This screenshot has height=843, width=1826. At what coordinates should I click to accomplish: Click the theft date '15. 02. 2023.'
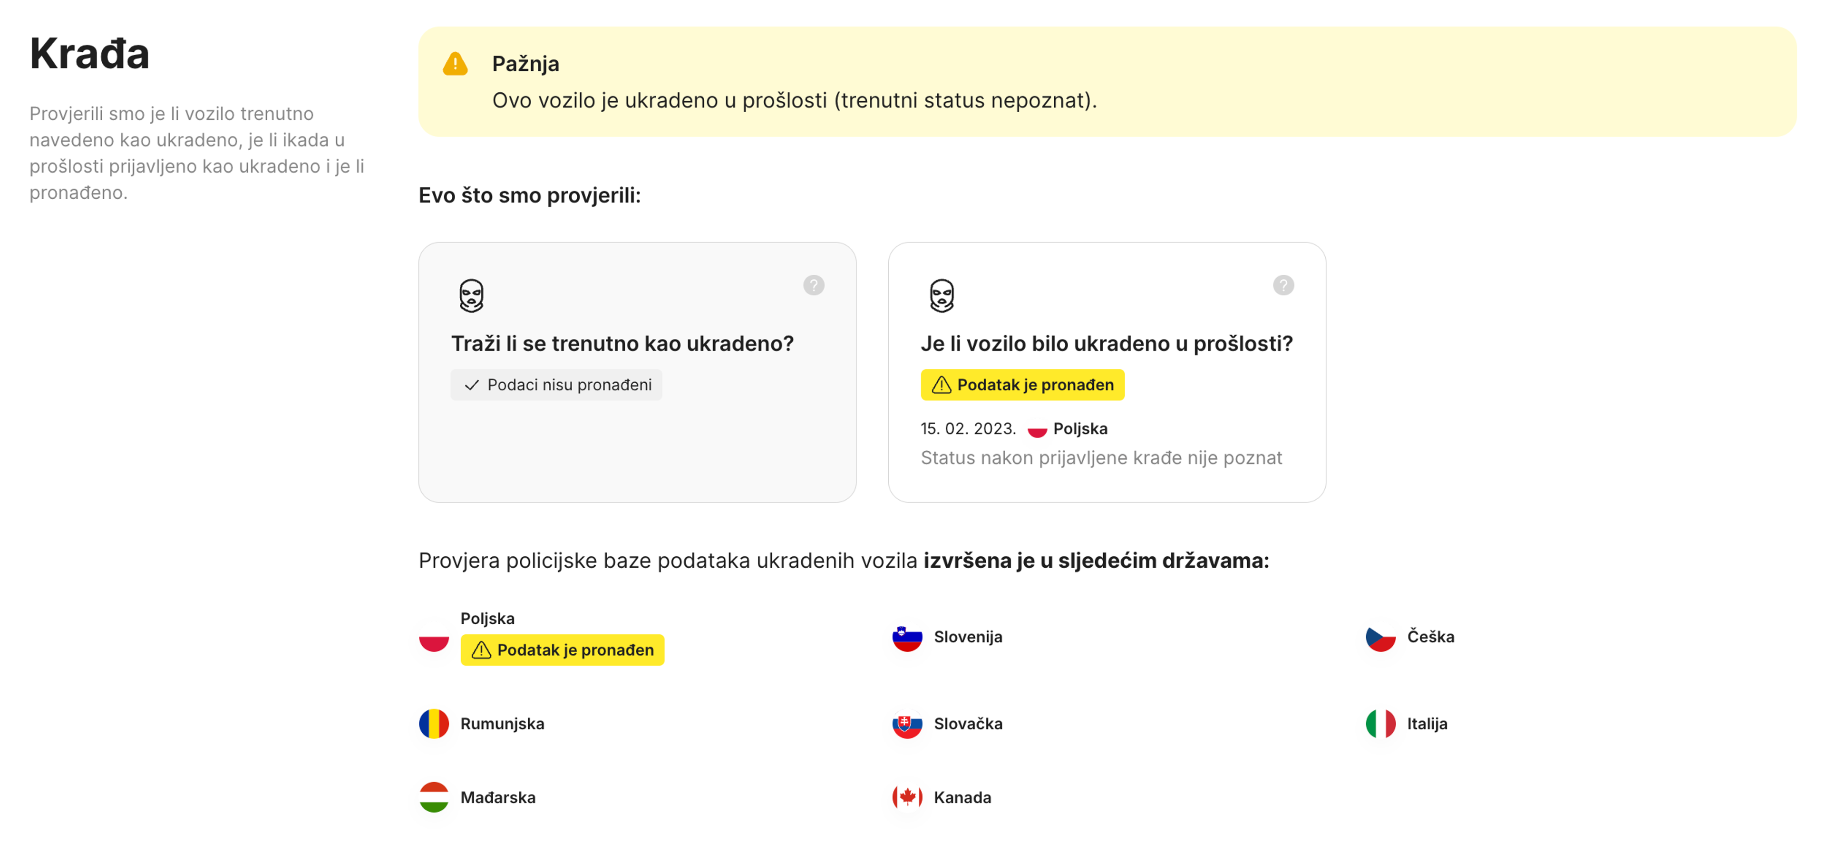click(968, 428)
